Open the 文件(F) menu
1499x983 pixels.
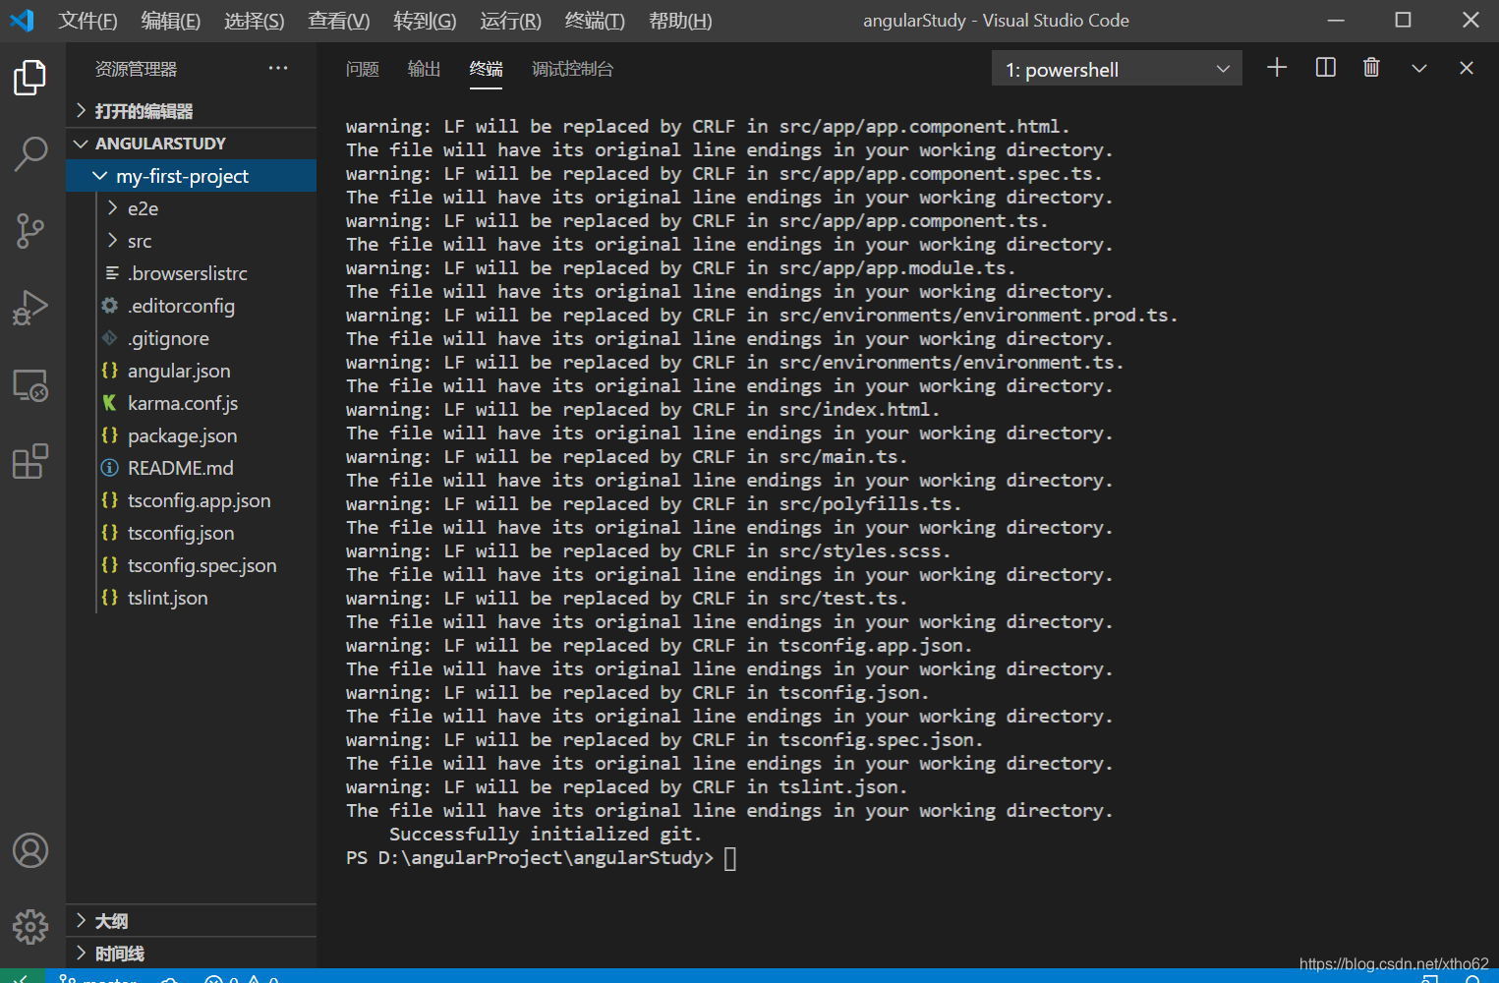click(x=87, y=21)
